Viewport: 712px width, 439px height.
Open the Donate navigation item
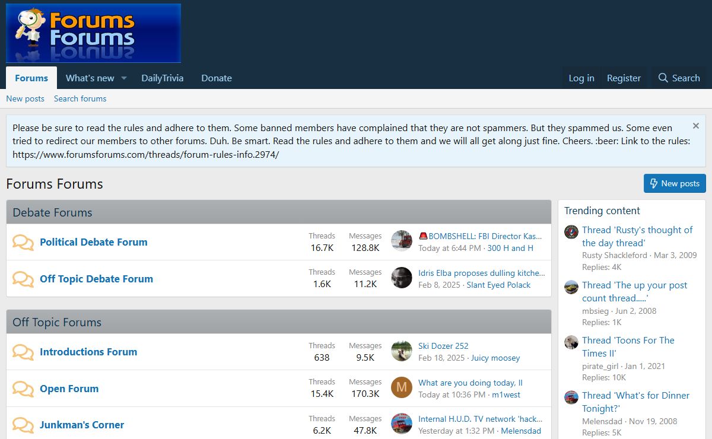[x=217, y=78]
